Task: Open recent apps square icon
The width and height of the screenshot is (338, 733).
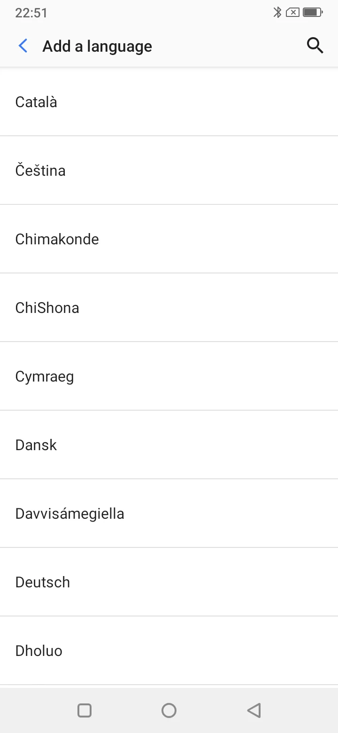Action: (84, 710)
